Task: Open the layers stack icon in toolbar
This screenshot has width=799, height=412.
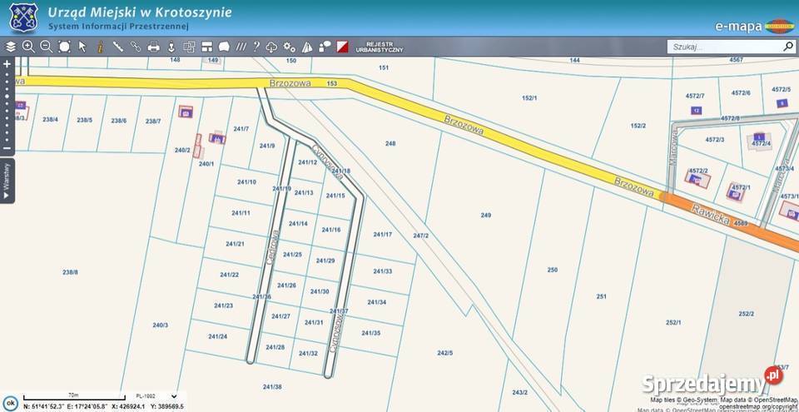Action: coord(11,47)
